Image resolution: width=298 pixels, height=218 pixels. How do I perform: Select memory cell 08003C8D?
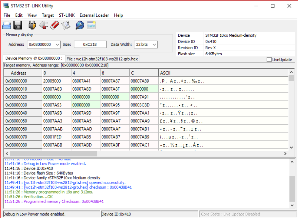point(144,105)
